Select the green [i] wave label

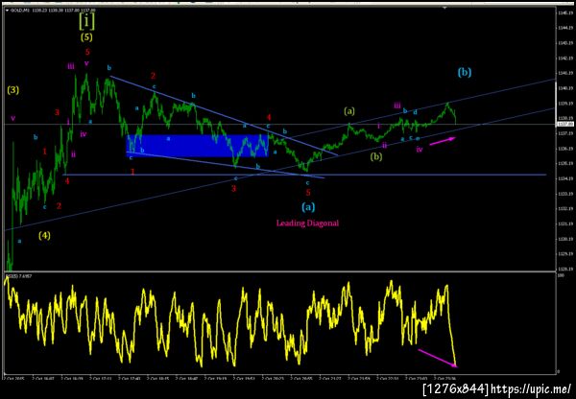pyautogui.click(x=86, y=21)
